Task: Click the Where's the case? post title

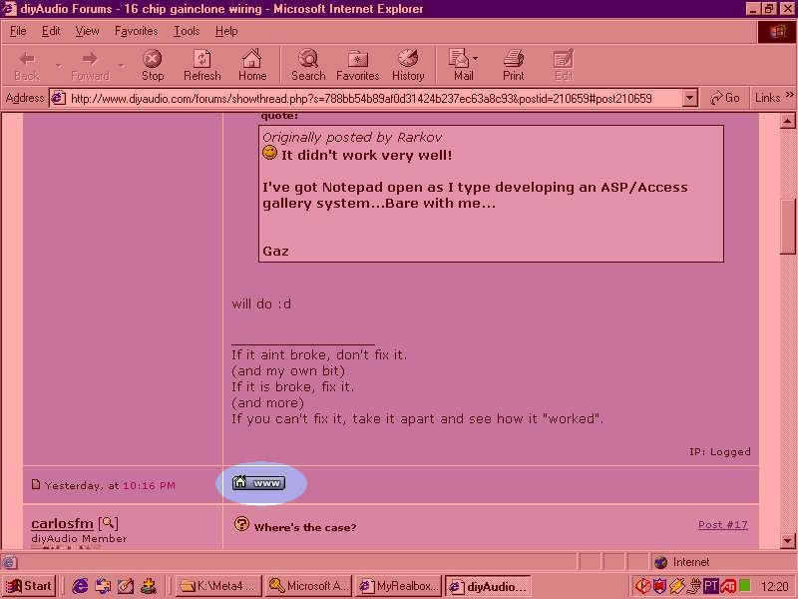Action: (305, 527)
